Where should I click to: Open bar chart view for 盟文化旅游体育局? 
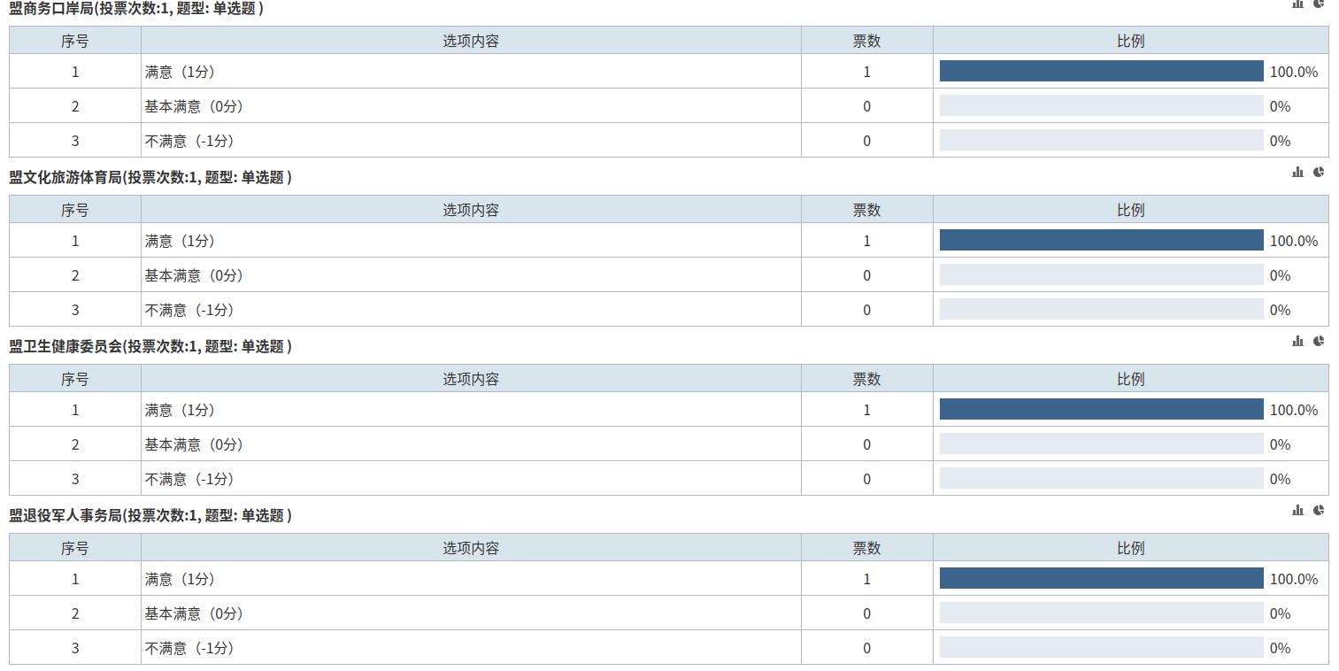[x=1297, y=173]
